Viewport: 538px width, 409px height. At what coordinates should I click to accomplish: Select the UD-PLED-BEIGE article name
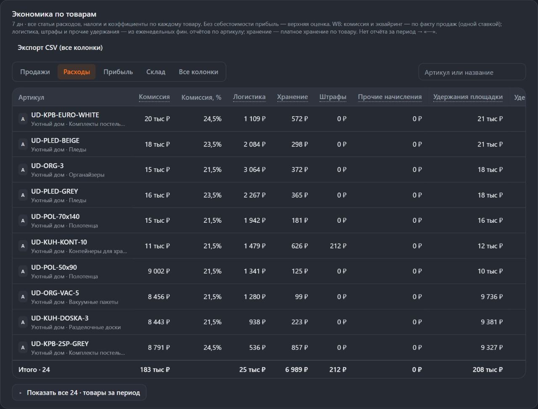pyautogui.click(x=55, y=141)
